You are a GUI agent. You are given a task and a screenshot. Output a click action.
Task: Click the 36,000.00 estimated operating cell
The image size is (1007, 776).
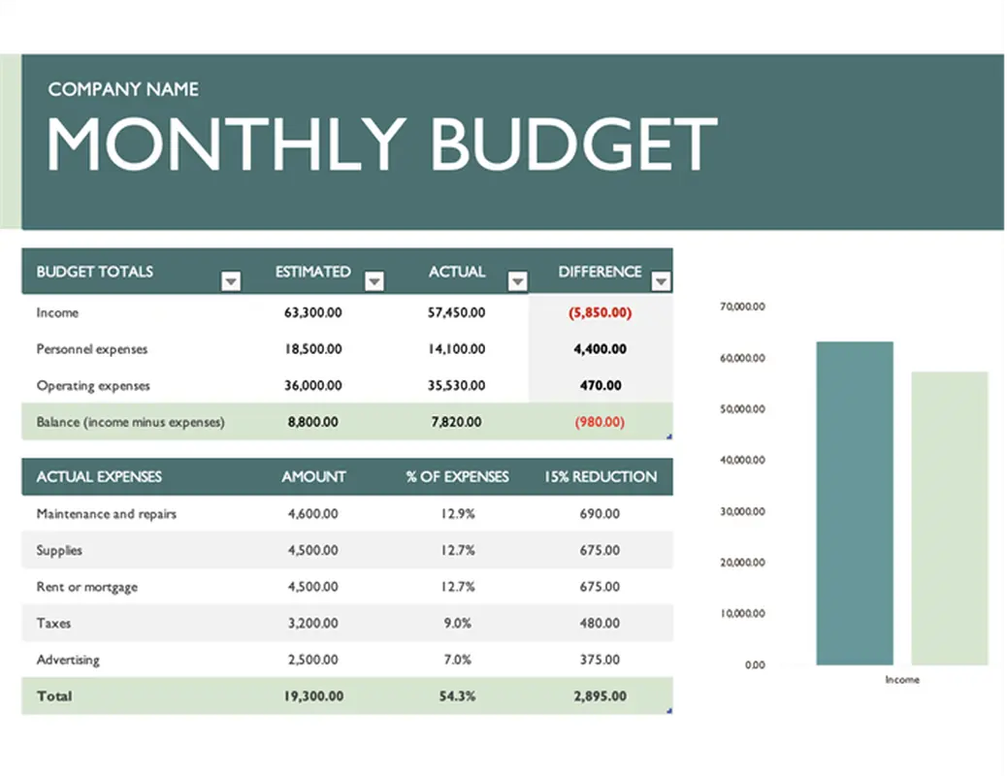(313, 385)
